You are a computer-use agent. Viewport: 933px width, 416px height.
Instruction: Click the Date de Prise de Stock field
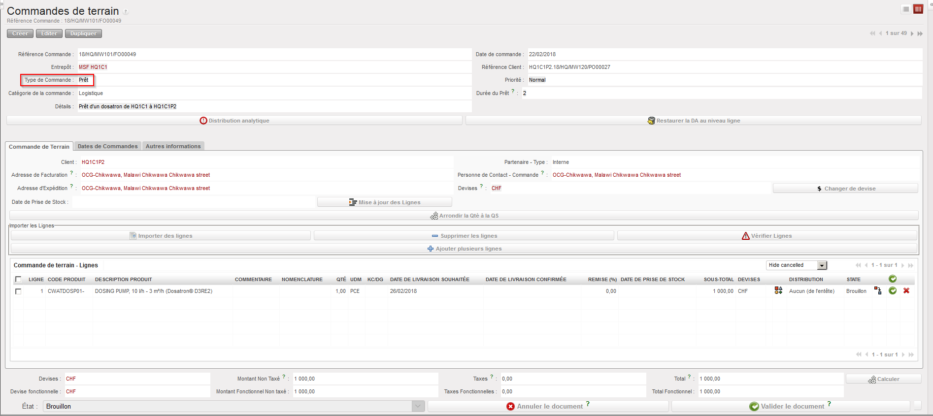click(x=194, y=202)
